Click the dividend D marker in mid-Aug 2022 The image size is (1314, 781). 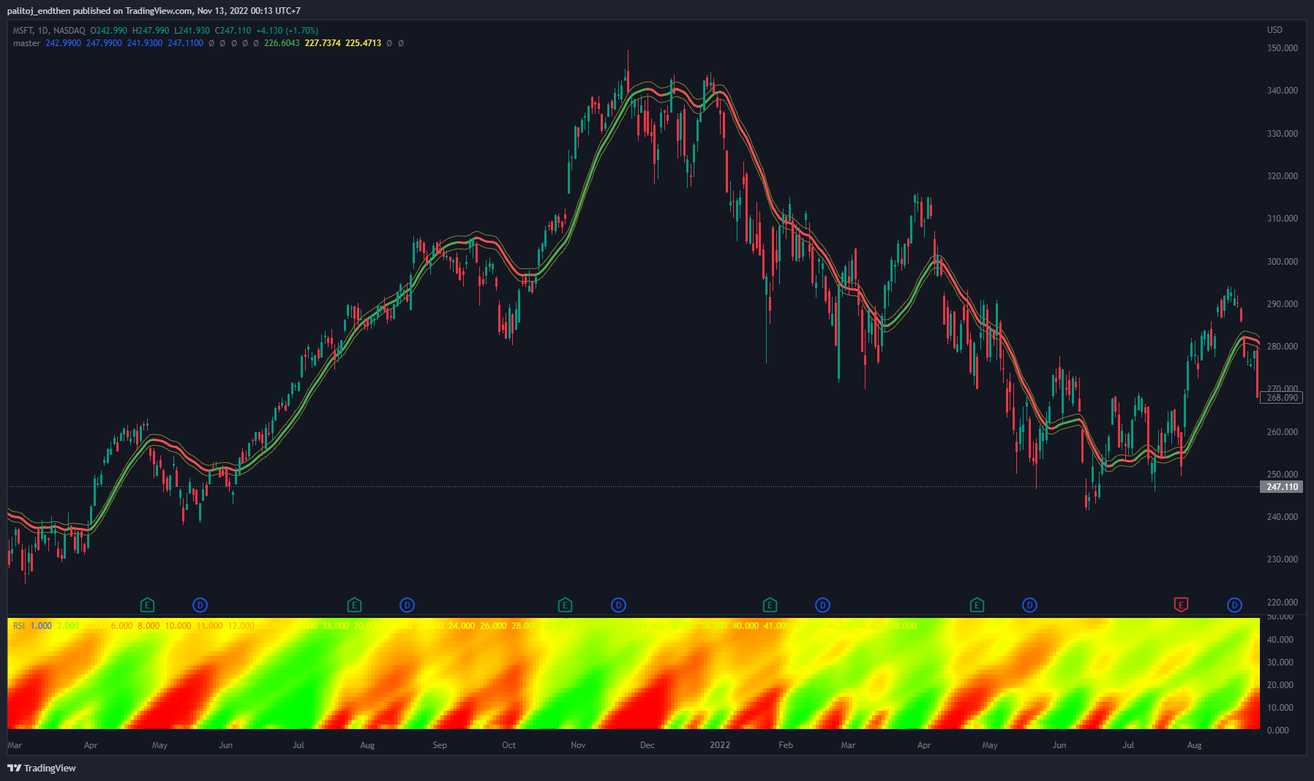click(1235, 605)
